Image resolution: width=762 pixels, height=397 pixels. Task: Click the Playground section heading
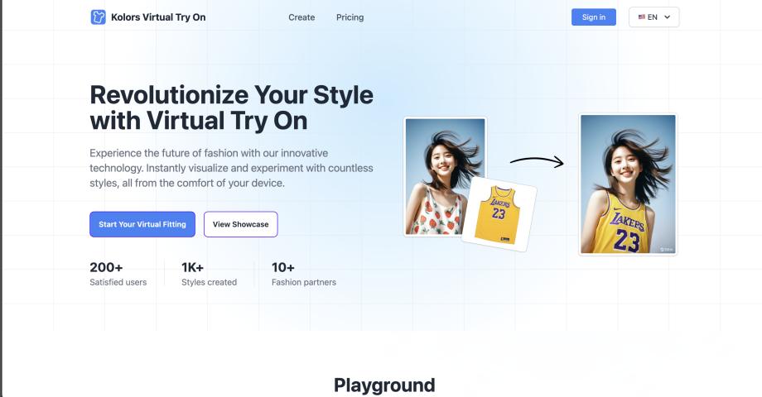pos(383,385)
